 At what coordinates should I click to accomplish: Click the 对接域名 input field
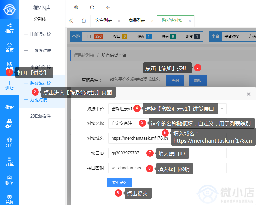click(x=167, y=138)
